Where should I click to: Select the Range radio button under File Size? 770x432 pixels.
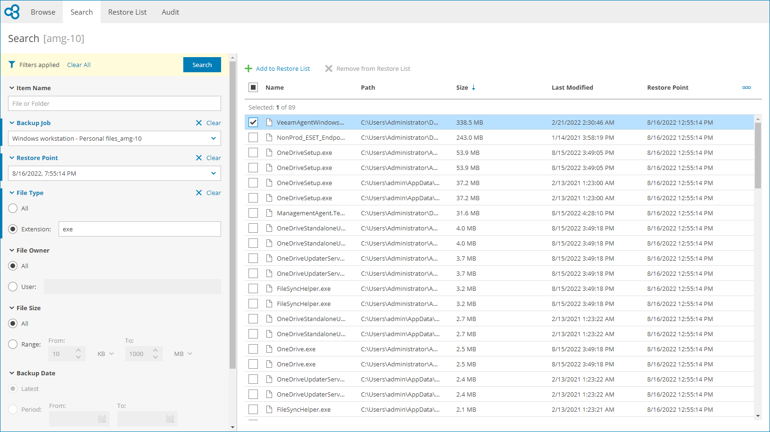[13, 344]
